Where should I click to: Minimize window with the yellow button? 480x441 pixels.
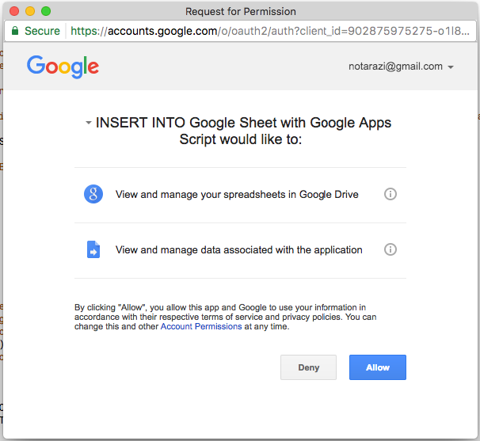[30, 11]
